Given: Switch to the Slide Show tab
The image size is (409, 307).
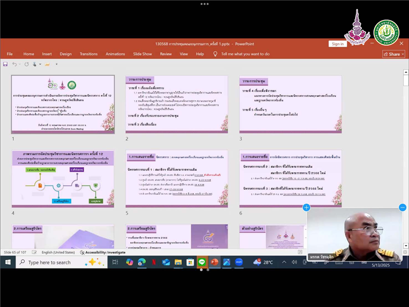Looking at the screenshot, I should [x=143, y=54].
